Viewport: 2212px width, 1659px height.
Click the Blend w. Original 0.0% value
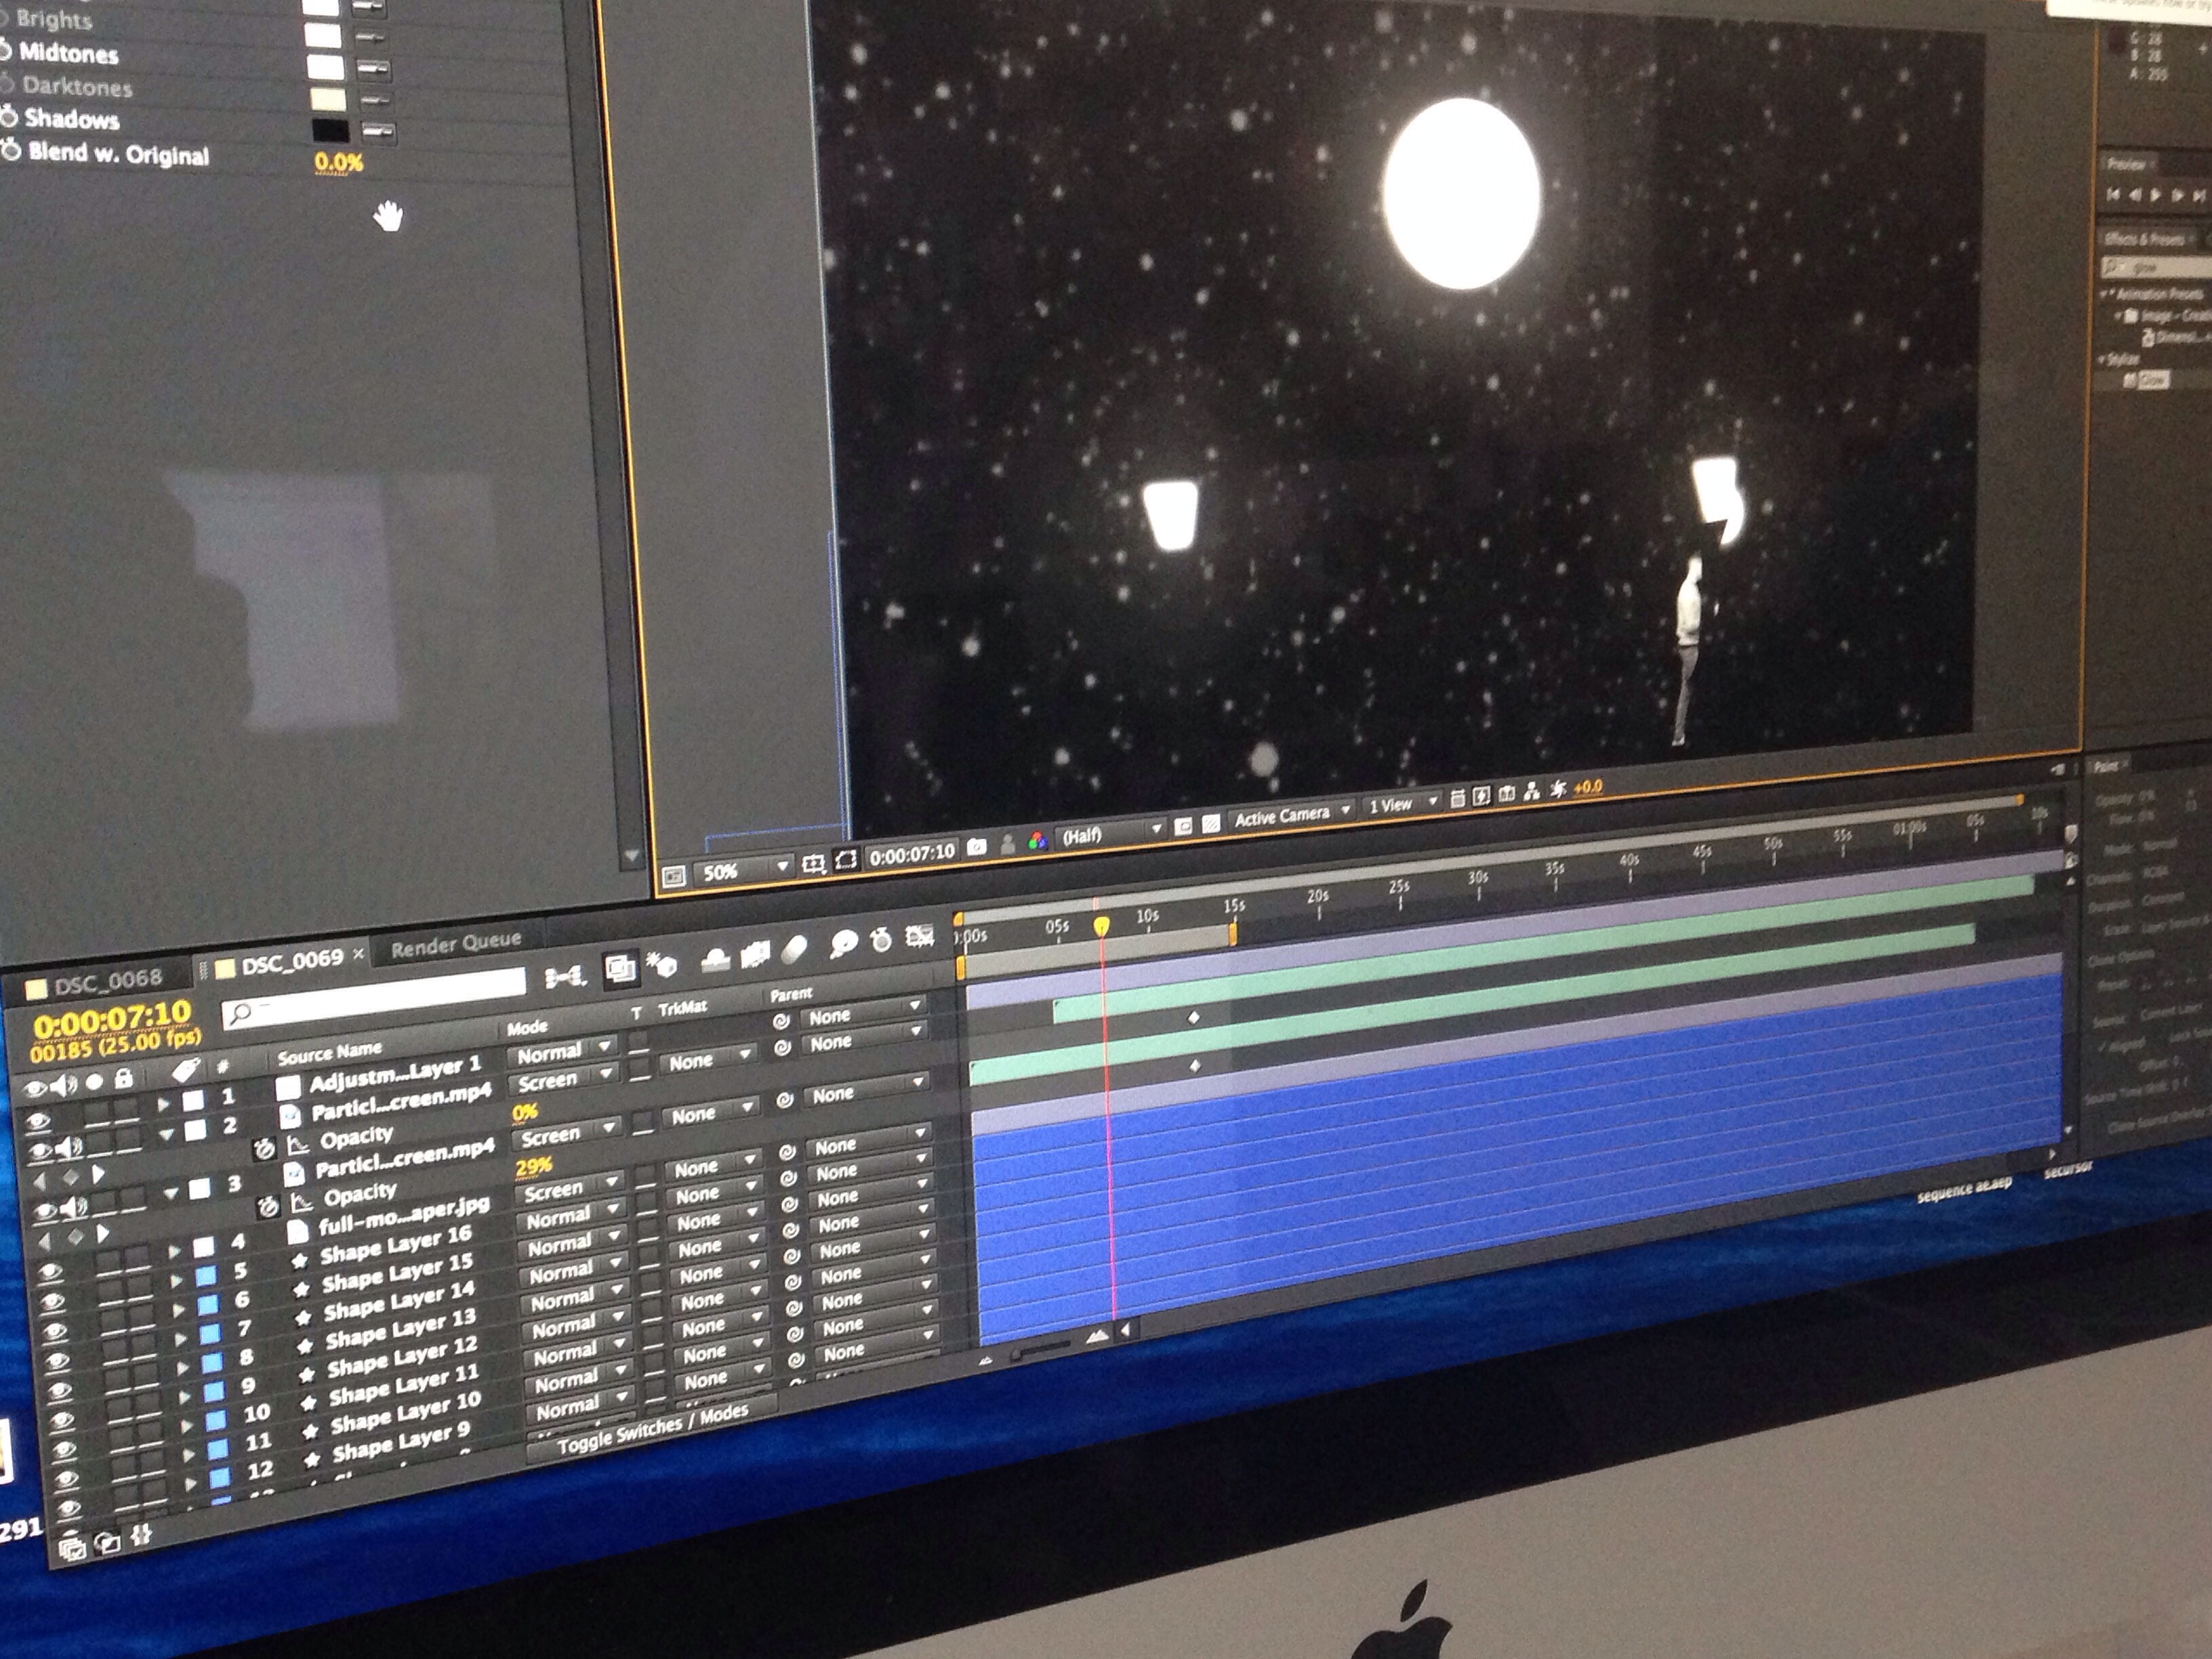coord(338,162)
